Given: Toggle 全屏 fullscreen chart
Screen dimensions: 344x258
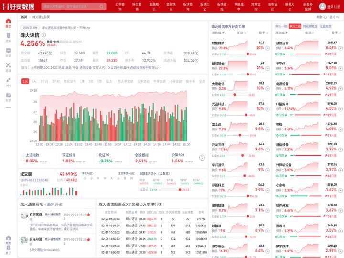Looking at the screenshot, I should (x=202, y=81).
